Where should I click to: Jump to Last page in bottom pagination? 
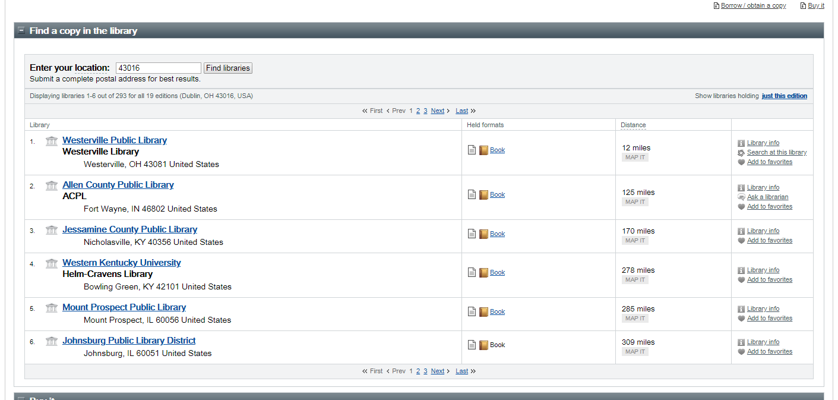click(x=461, y=371)
